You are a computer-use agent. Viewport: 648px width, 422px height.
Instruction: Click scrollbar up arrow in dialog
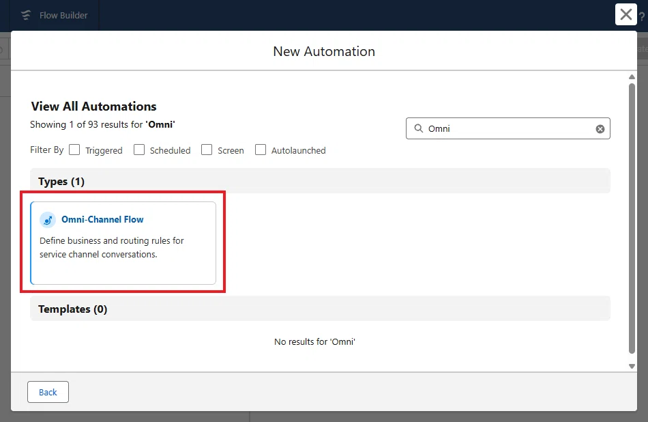click(x=632, y=77)
